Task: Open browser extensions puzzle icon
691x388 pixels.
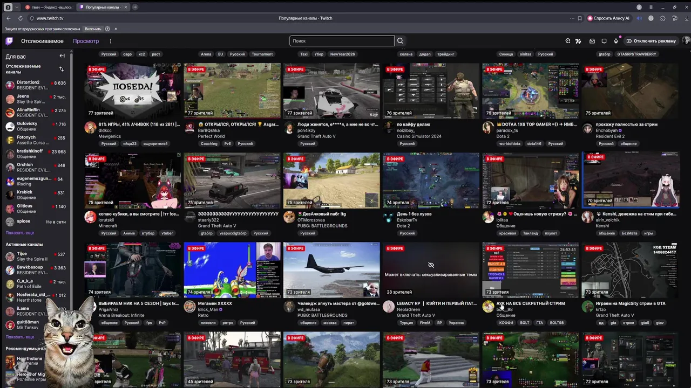Action: tap(663, 18)
